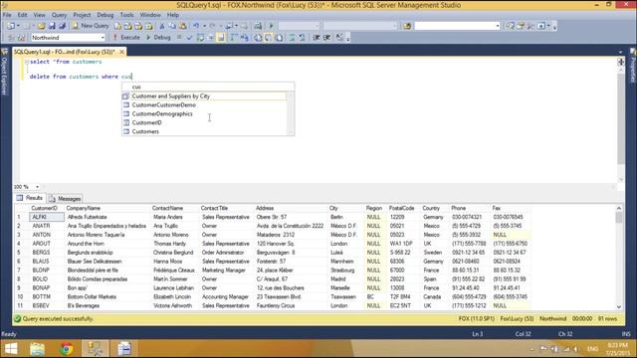Open the Tools menu
Viewport: 637px width, 358px height.
point(126,15)
